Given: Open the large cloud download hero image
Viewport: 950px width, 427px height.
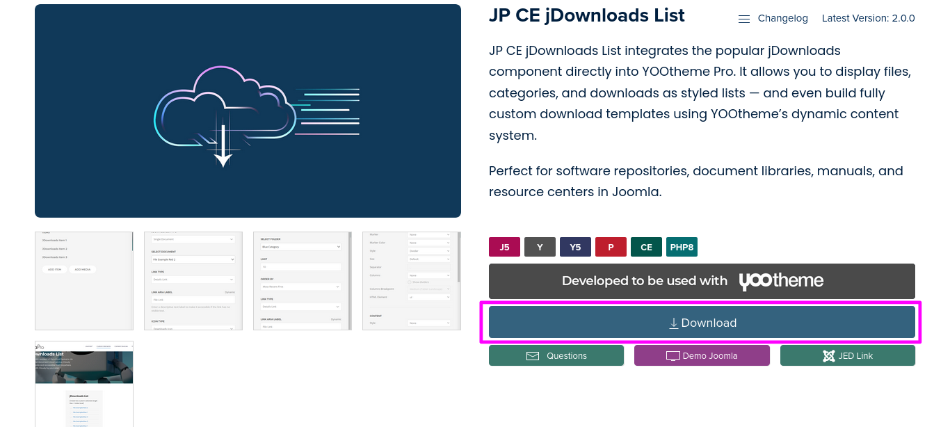Looking at the screenshot, I should (248, 111).
